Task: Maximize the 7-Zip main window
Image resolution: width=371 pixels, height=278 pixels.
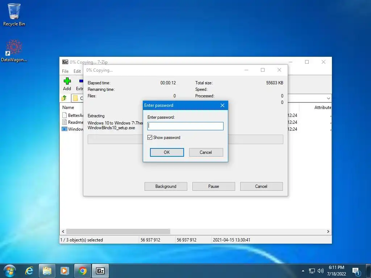Action: 307,62
